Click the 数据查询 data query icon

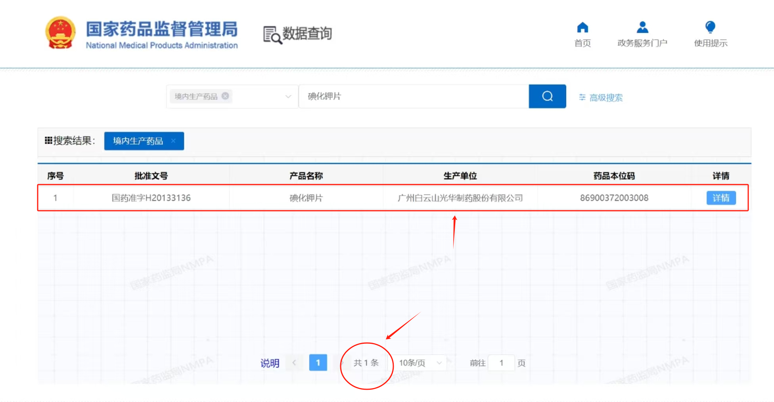(x=272, y=34)
